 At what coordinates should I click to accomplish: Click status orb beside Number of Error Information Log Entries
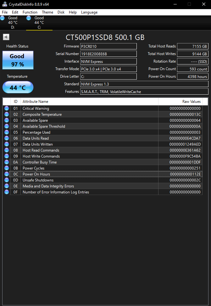[7, 192]
